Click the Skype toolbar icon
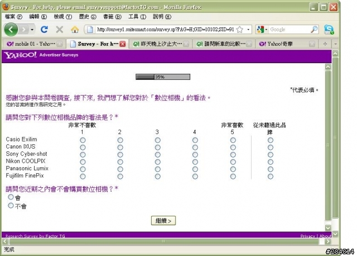357x256 pixels. 329,30
